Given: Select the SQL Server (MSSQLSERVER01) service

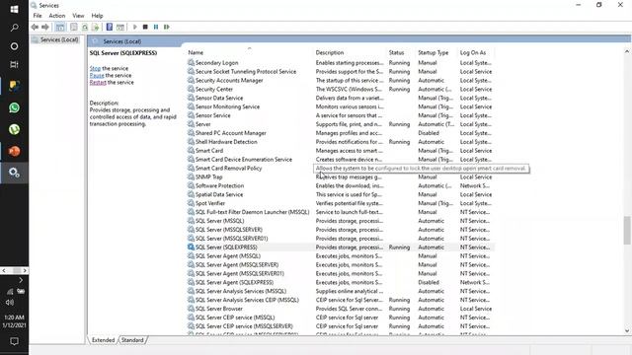Looking at the screenshot, I should click(x=231, y=239).
